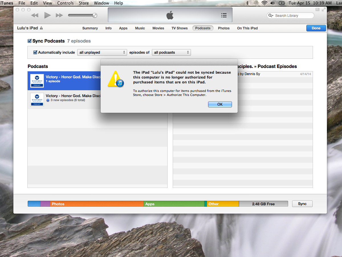Switch to the Music tab
Image resolution: width=342 pixels, height=257 pixels.
tap(140, 28)
